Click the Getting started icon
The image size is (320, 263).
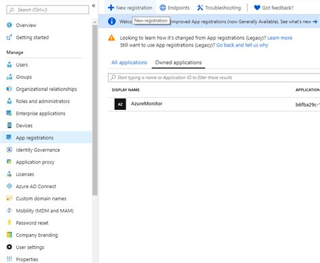9,37
